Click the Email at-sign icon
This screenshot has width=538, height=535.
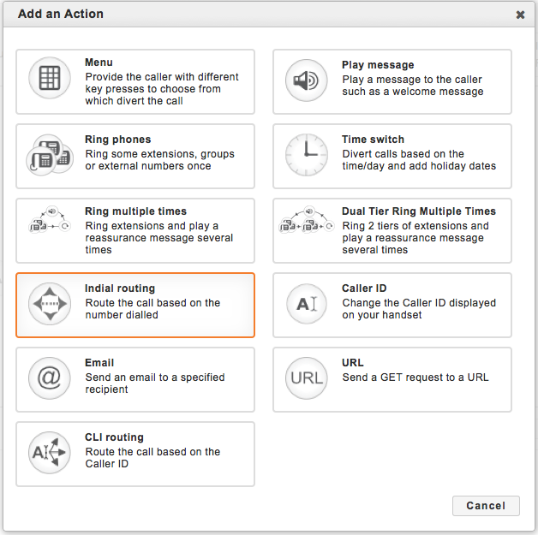tap(50, 378)
